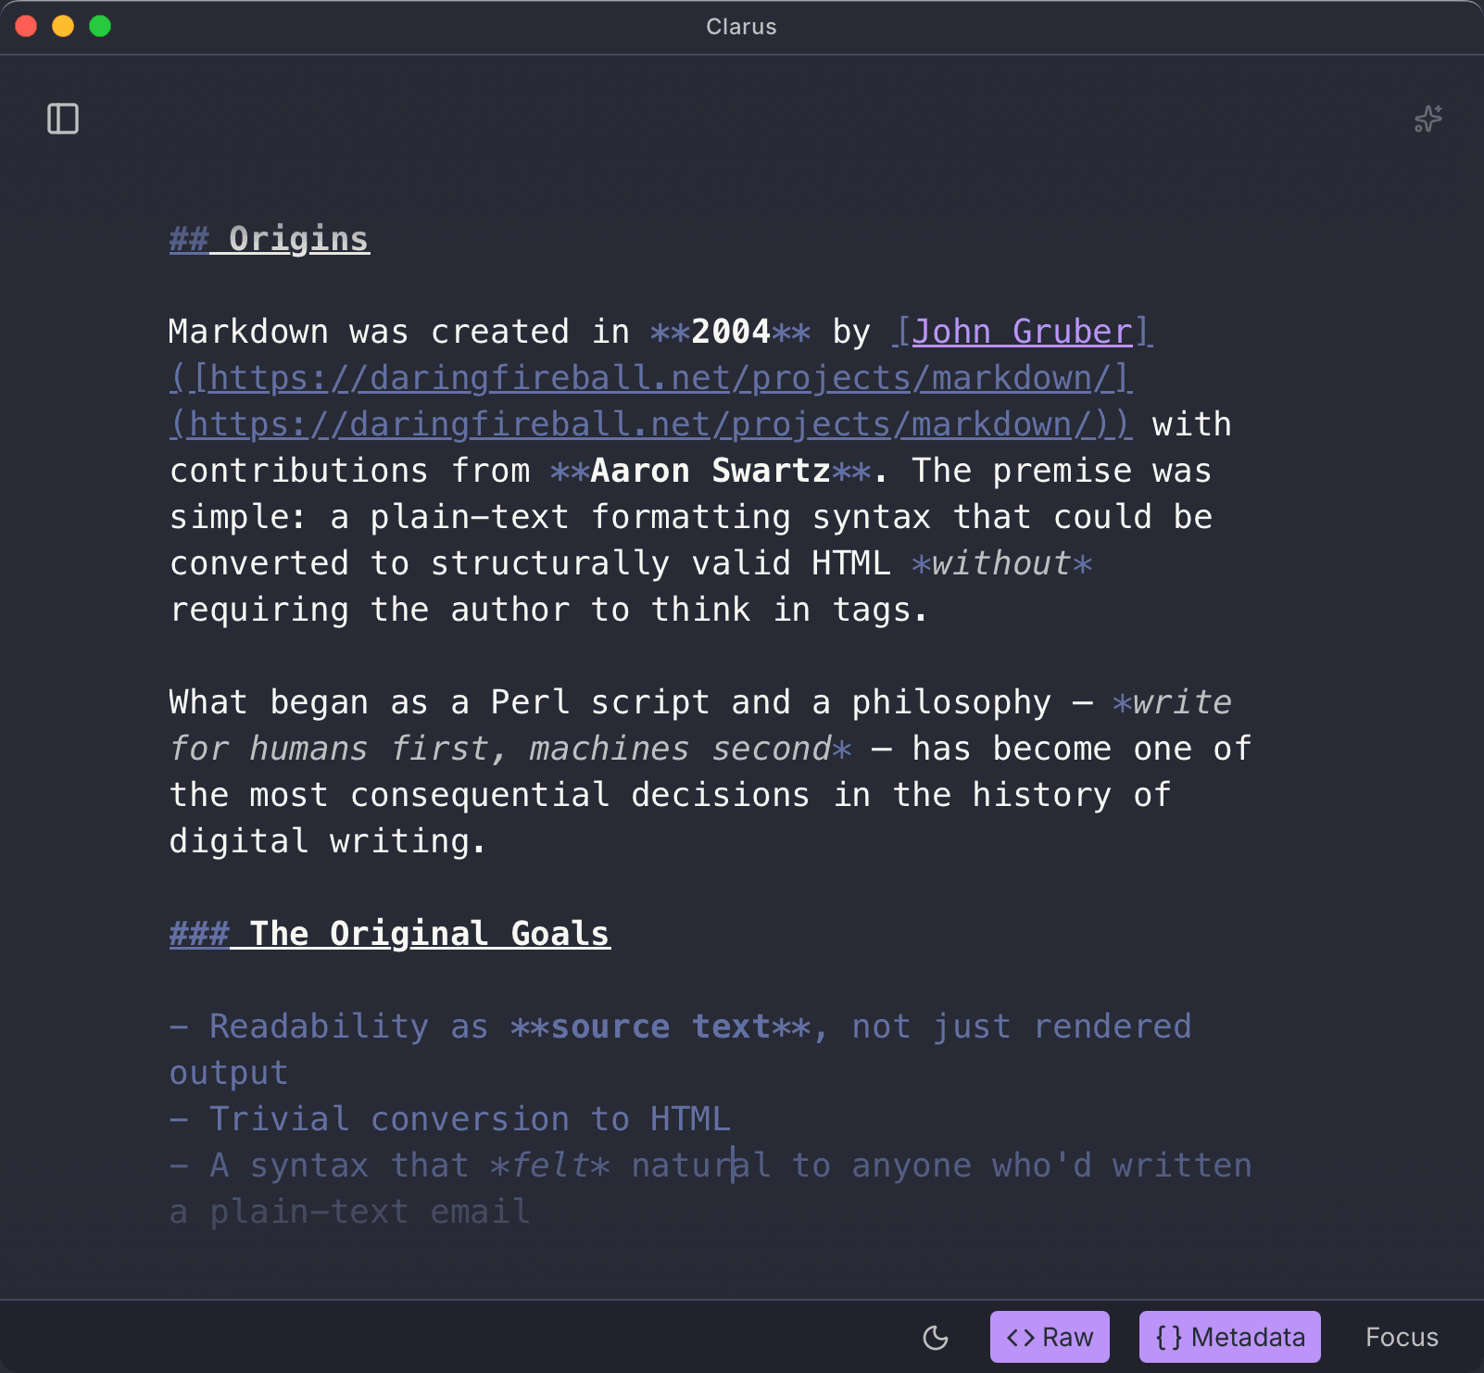Toggle the sidebar panel icon
The height and width of the screenshot is (1373, 1484).
click(63, 119)
